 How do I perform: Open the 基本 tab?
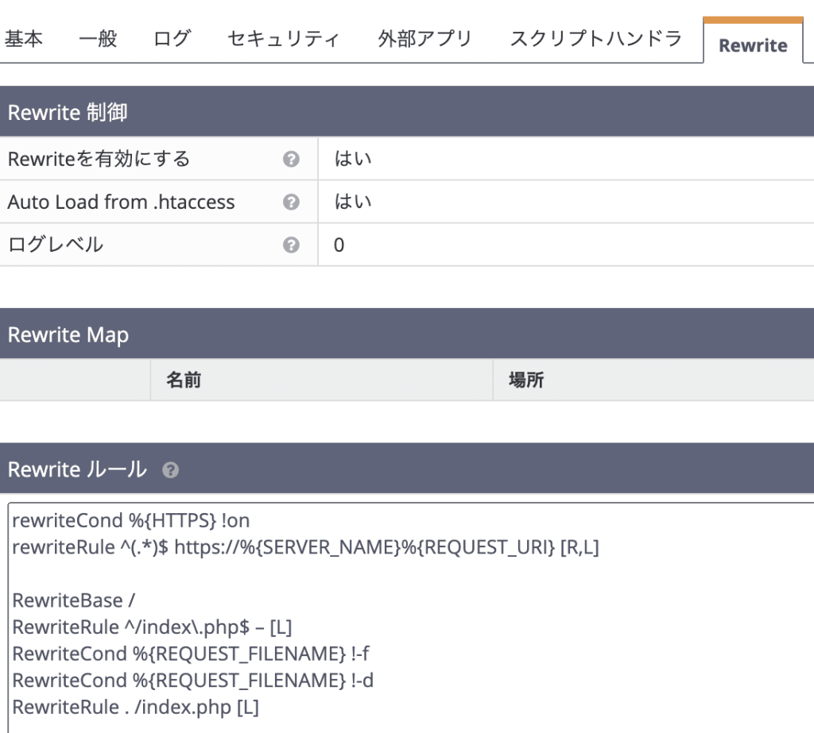pyautogui.click(x=24, y=39)
